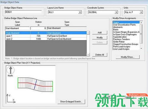Click assignments list scroll up arrow
This screenshot has height=109, width=148.
coord(141,22)
